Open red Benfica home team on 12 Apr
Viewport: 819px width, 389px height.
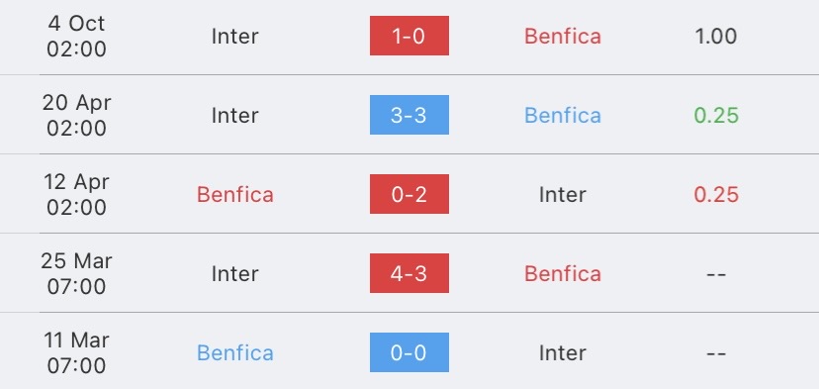click(x=235, y=194)
